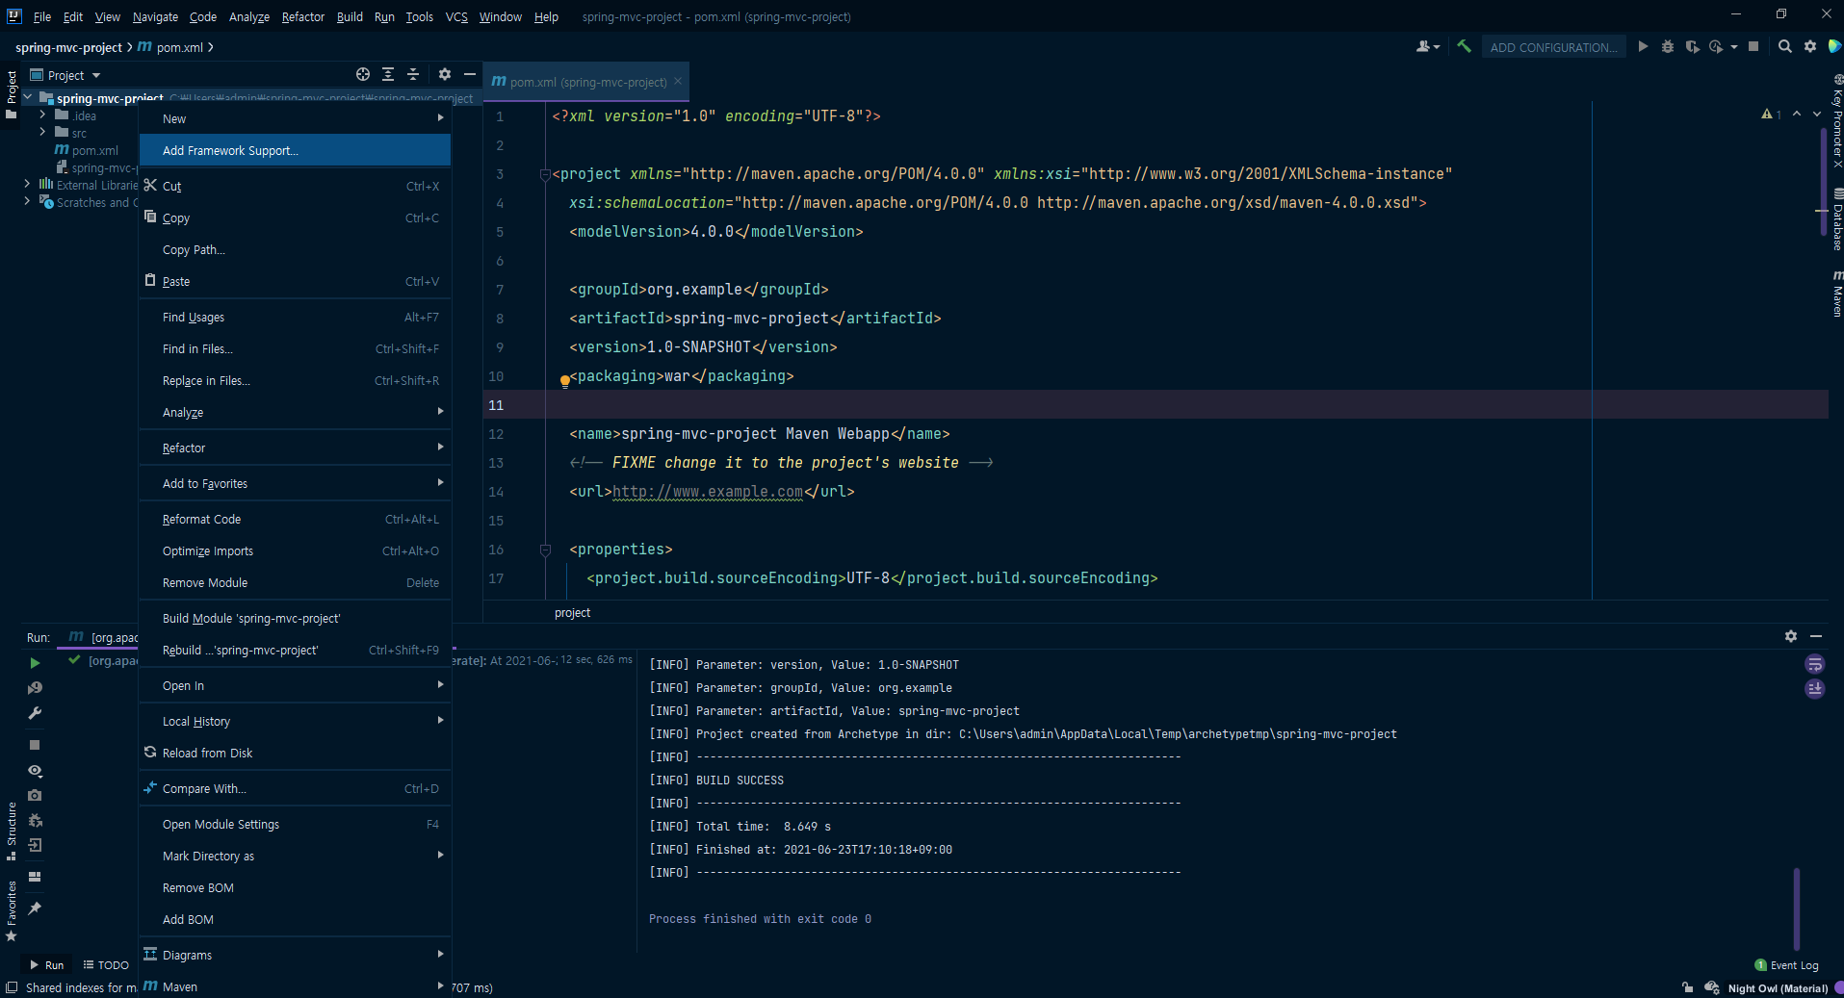The image size is (1844, 998).
Task: Click the Run tool window button at bottom
Action: point(47,965)
